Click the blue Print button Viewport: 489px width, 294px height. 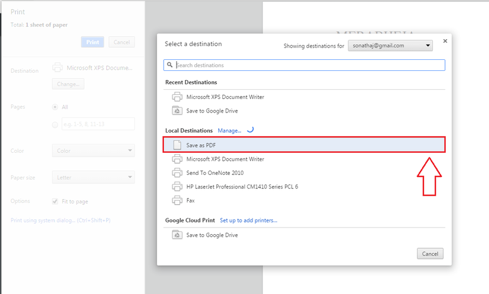point(93,42)
